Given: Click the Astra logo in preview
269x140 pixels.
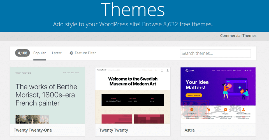Looking at the screenshot, I should coord(190,71).
